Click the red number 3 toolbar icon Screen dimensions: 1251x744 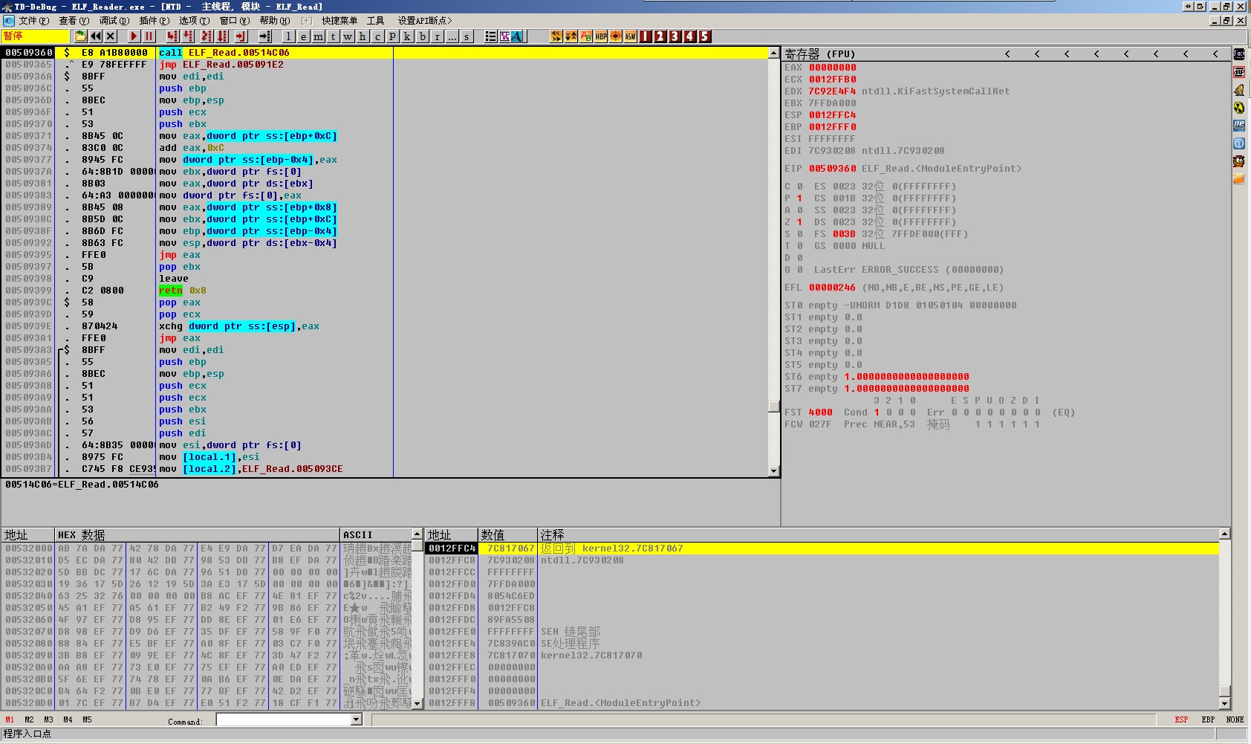point(675,36)
